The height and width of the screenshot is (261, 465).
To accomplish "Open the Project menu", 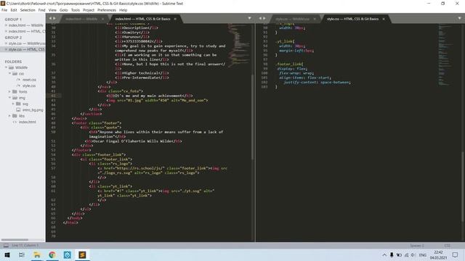I will pyautogui.click(x=89, y=10).
